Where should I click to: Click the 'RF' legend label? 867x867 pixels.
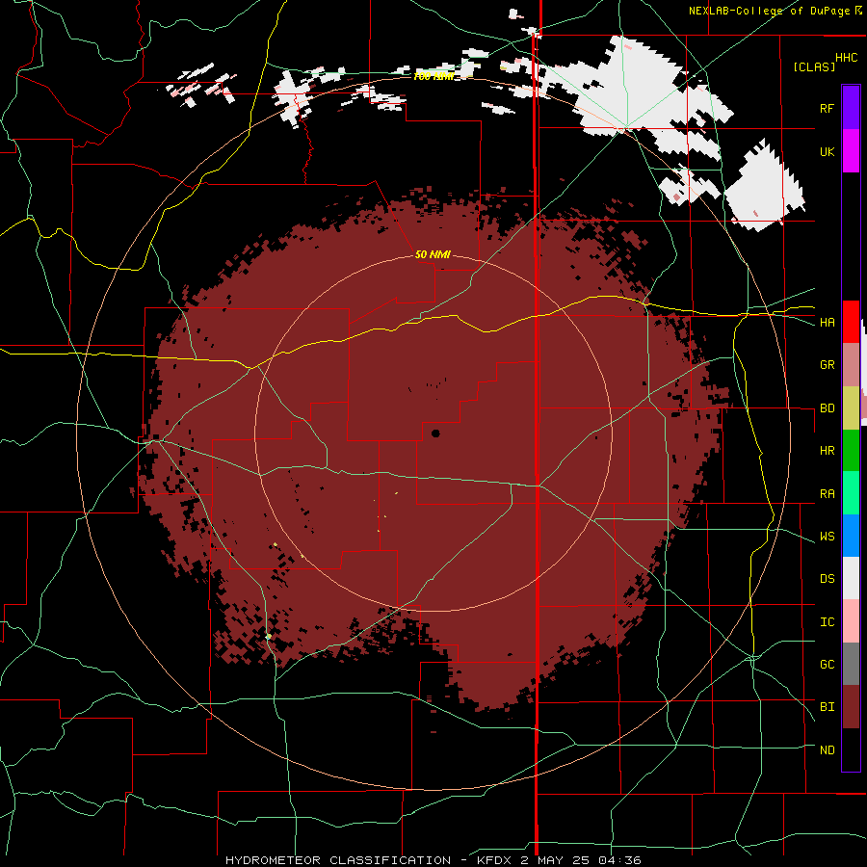tap(827, 108)
